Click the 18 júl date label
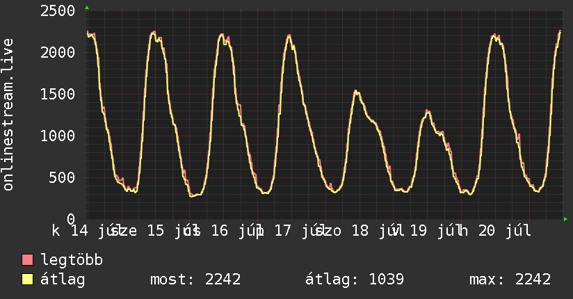573x299 pixels. click(378, 231)
